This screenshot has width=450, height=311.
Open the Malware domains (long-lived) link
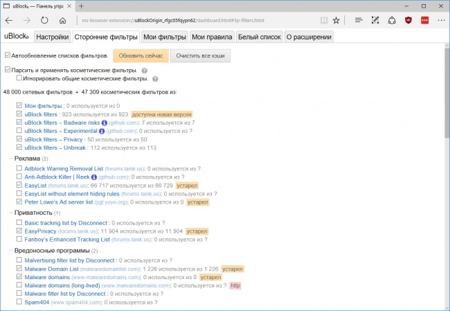pyautogui.click(x=62, y=286)
